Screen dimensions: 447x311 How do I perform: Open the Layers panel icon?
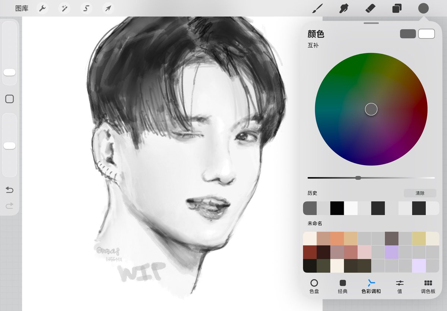click(x=397, y=8)
